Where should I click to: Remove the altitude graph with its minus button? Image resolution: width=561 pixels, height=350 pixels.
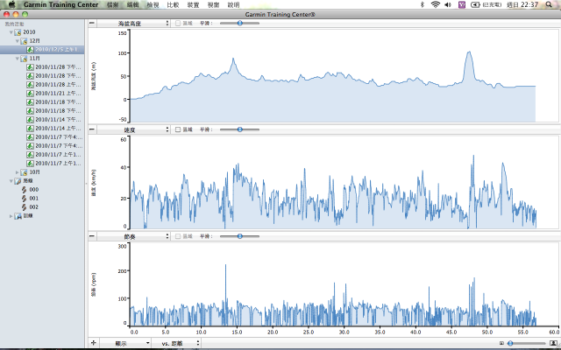pyautogui.click(x=92, y=23)
